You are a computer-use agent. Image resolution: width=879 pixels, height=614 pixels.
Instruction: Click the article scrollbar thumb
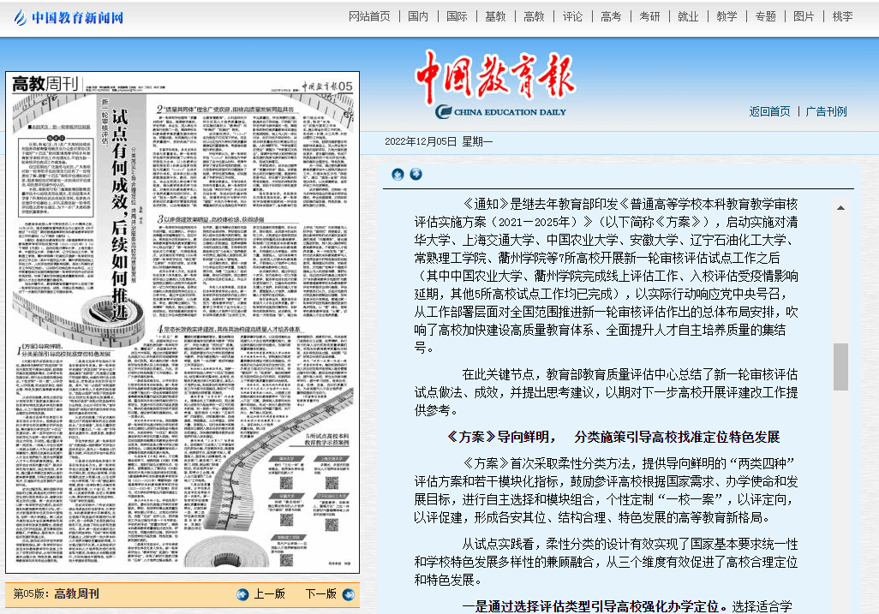point(841,367)
